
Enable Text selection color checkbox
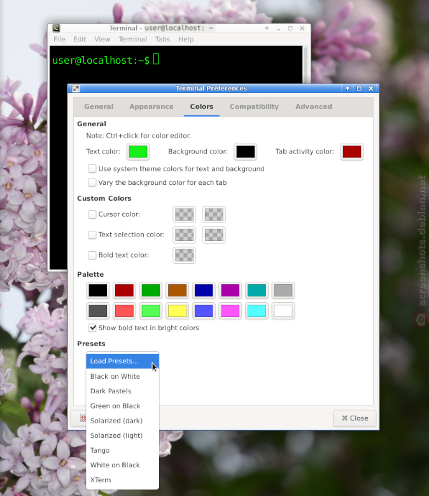coord(92,235)
